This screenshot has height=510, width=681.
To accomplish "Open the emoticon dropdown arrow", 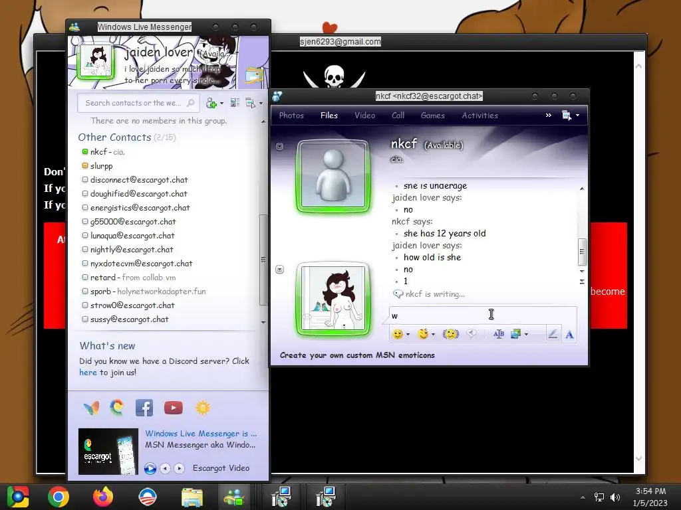I will (x=408, y=335).
